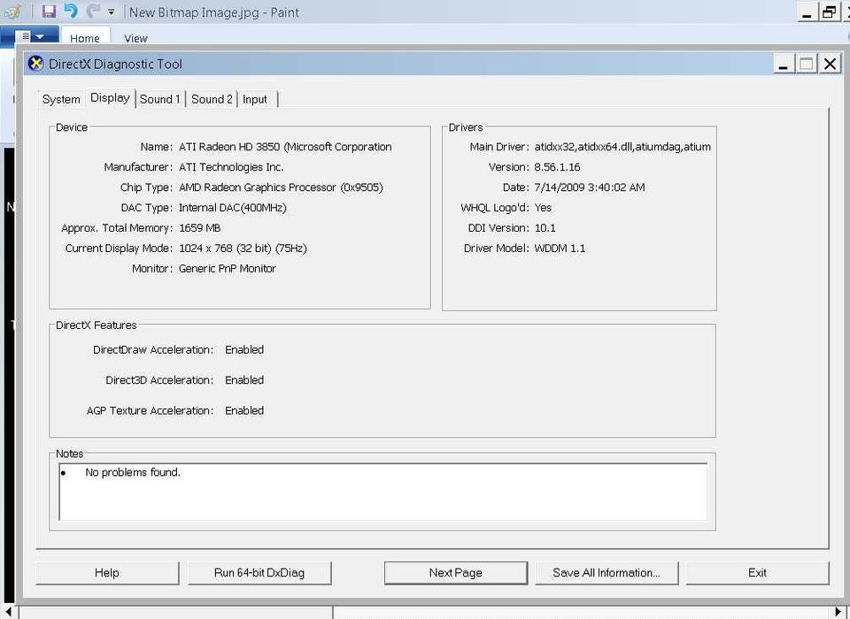Click the No problems found note

tap(133, 472)
